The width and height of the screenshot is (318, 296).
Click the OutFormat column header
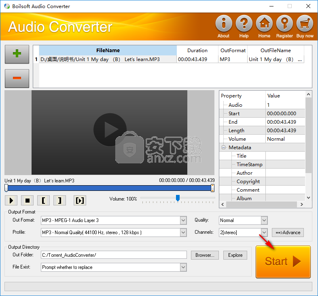[x=233, y=50]
